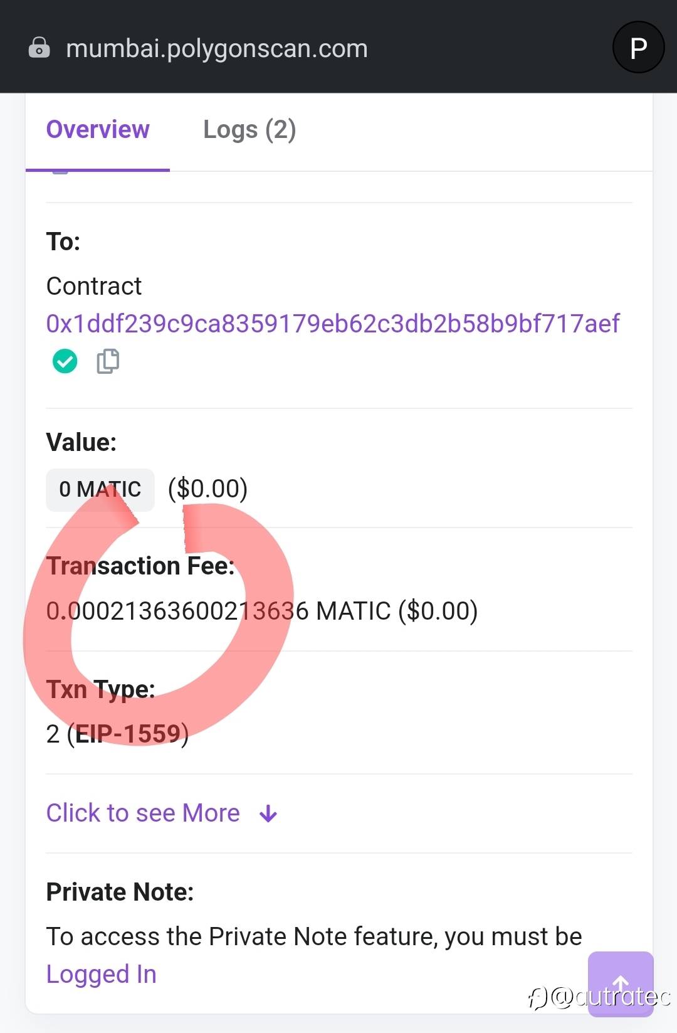Click the 0 MATIC value badge
This screenshot has height=1033, width=677.
100,489
